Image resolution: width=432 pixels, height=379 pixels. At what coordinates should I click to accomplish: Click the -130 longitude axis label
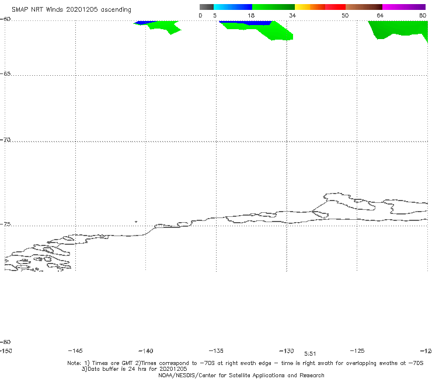click(287, 350)
